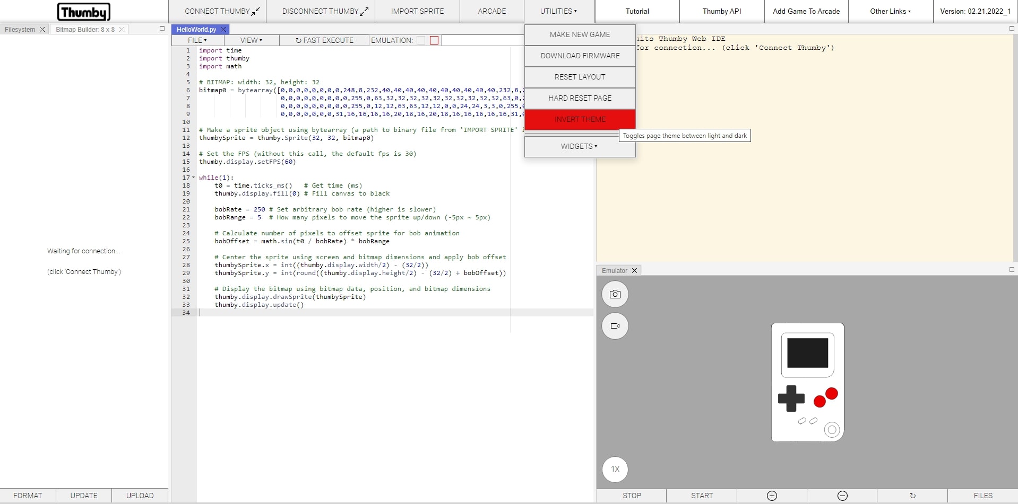
Task: Start emulator video recording with the camcorder icon
Action: pyautogui.click(x=615, y=326)
